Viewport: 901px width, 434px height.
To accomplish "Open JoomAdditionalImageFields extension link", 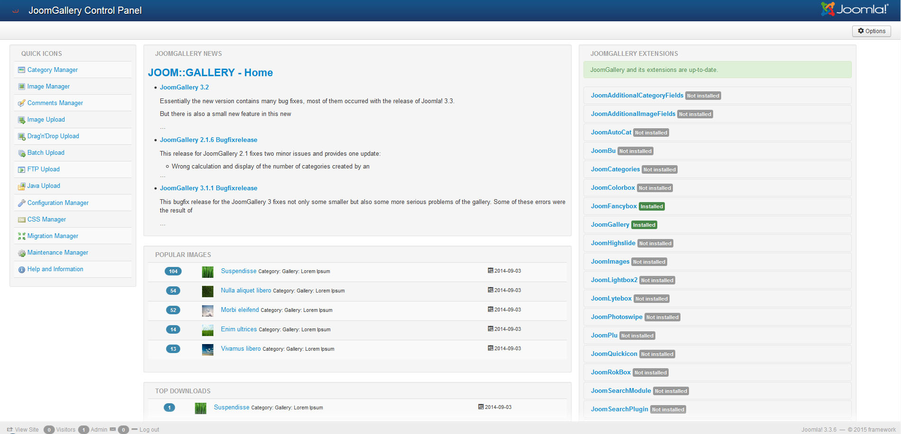I will pos(633,114).
